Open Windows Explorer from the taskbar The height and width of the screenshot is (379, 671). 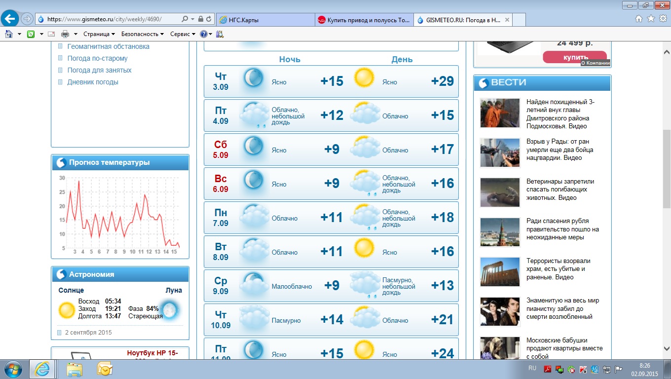click(x=75, y=369)
